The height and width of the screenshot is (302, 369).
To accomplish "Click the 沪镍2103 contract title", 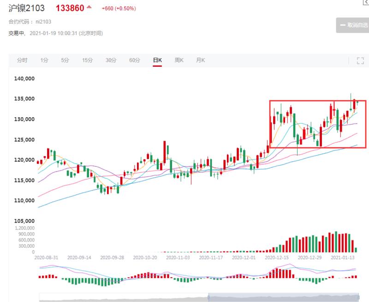I will point(27,9).
